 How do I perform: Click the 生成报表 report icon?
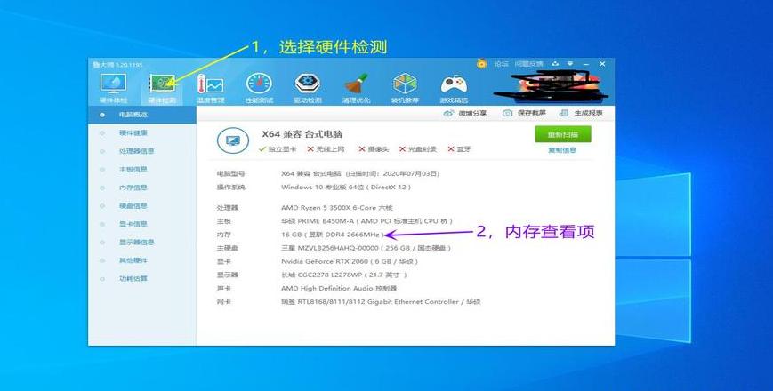click(x=564, y=113)
